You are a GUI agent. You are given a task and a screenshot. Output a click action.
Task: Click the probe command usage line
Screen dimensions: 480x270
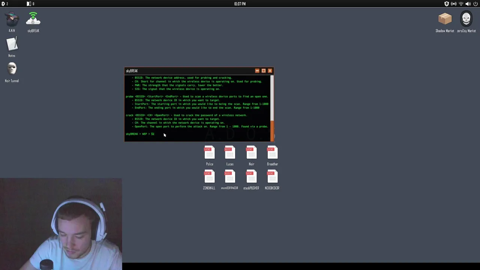tap(197, 96)
